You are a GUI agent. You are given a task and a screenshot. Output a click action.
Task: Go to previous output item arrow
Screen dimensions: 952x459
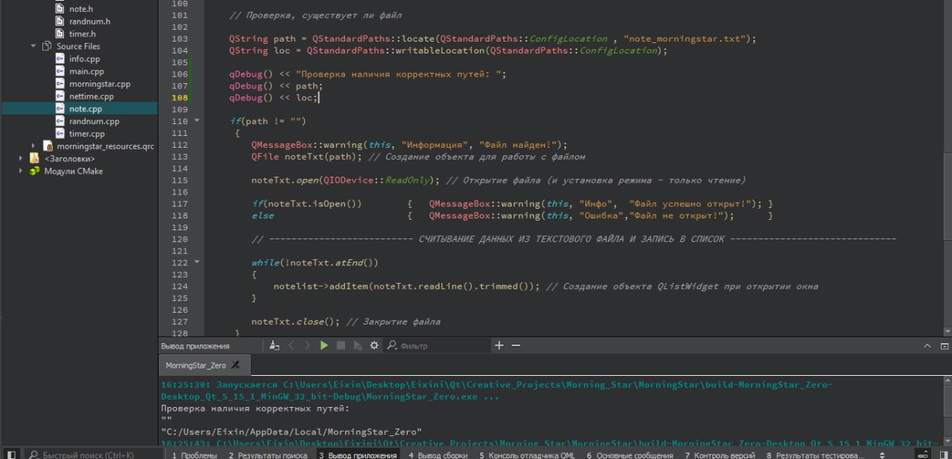[x=292, y=345]
